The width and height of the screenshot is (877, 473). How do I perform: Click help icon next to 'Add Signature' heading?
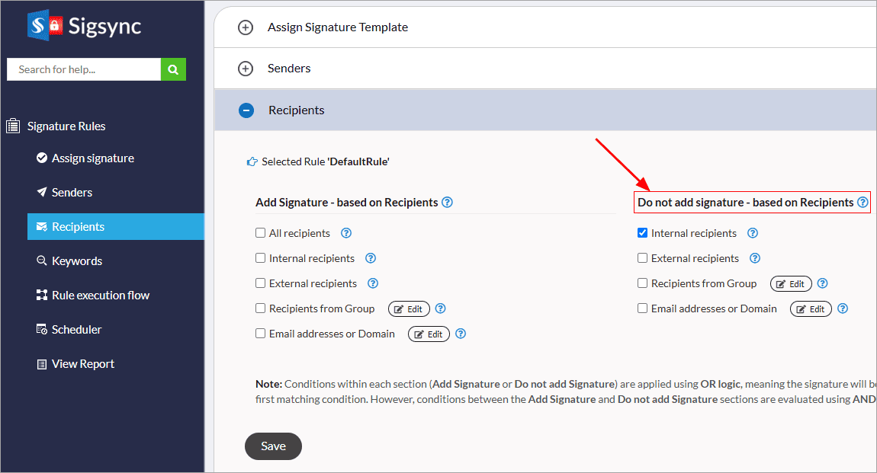[447, 203]
